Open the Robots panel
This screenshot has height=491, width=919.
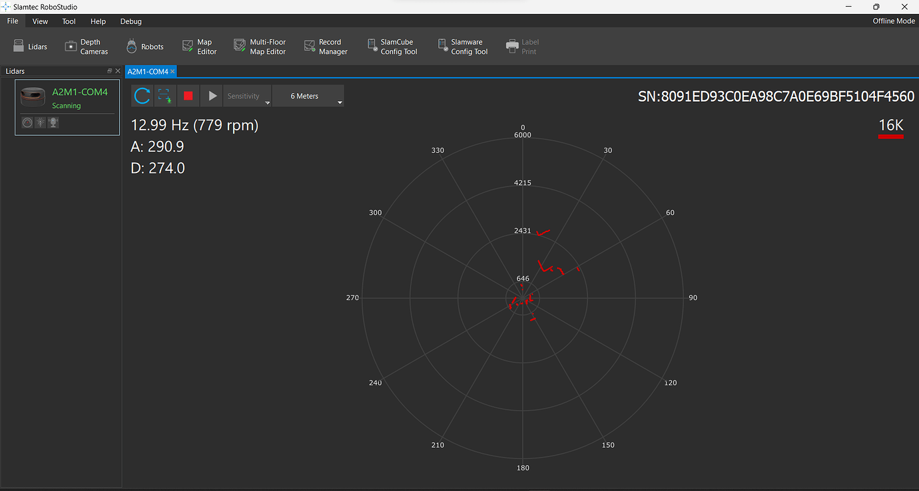tap(145, 46)
